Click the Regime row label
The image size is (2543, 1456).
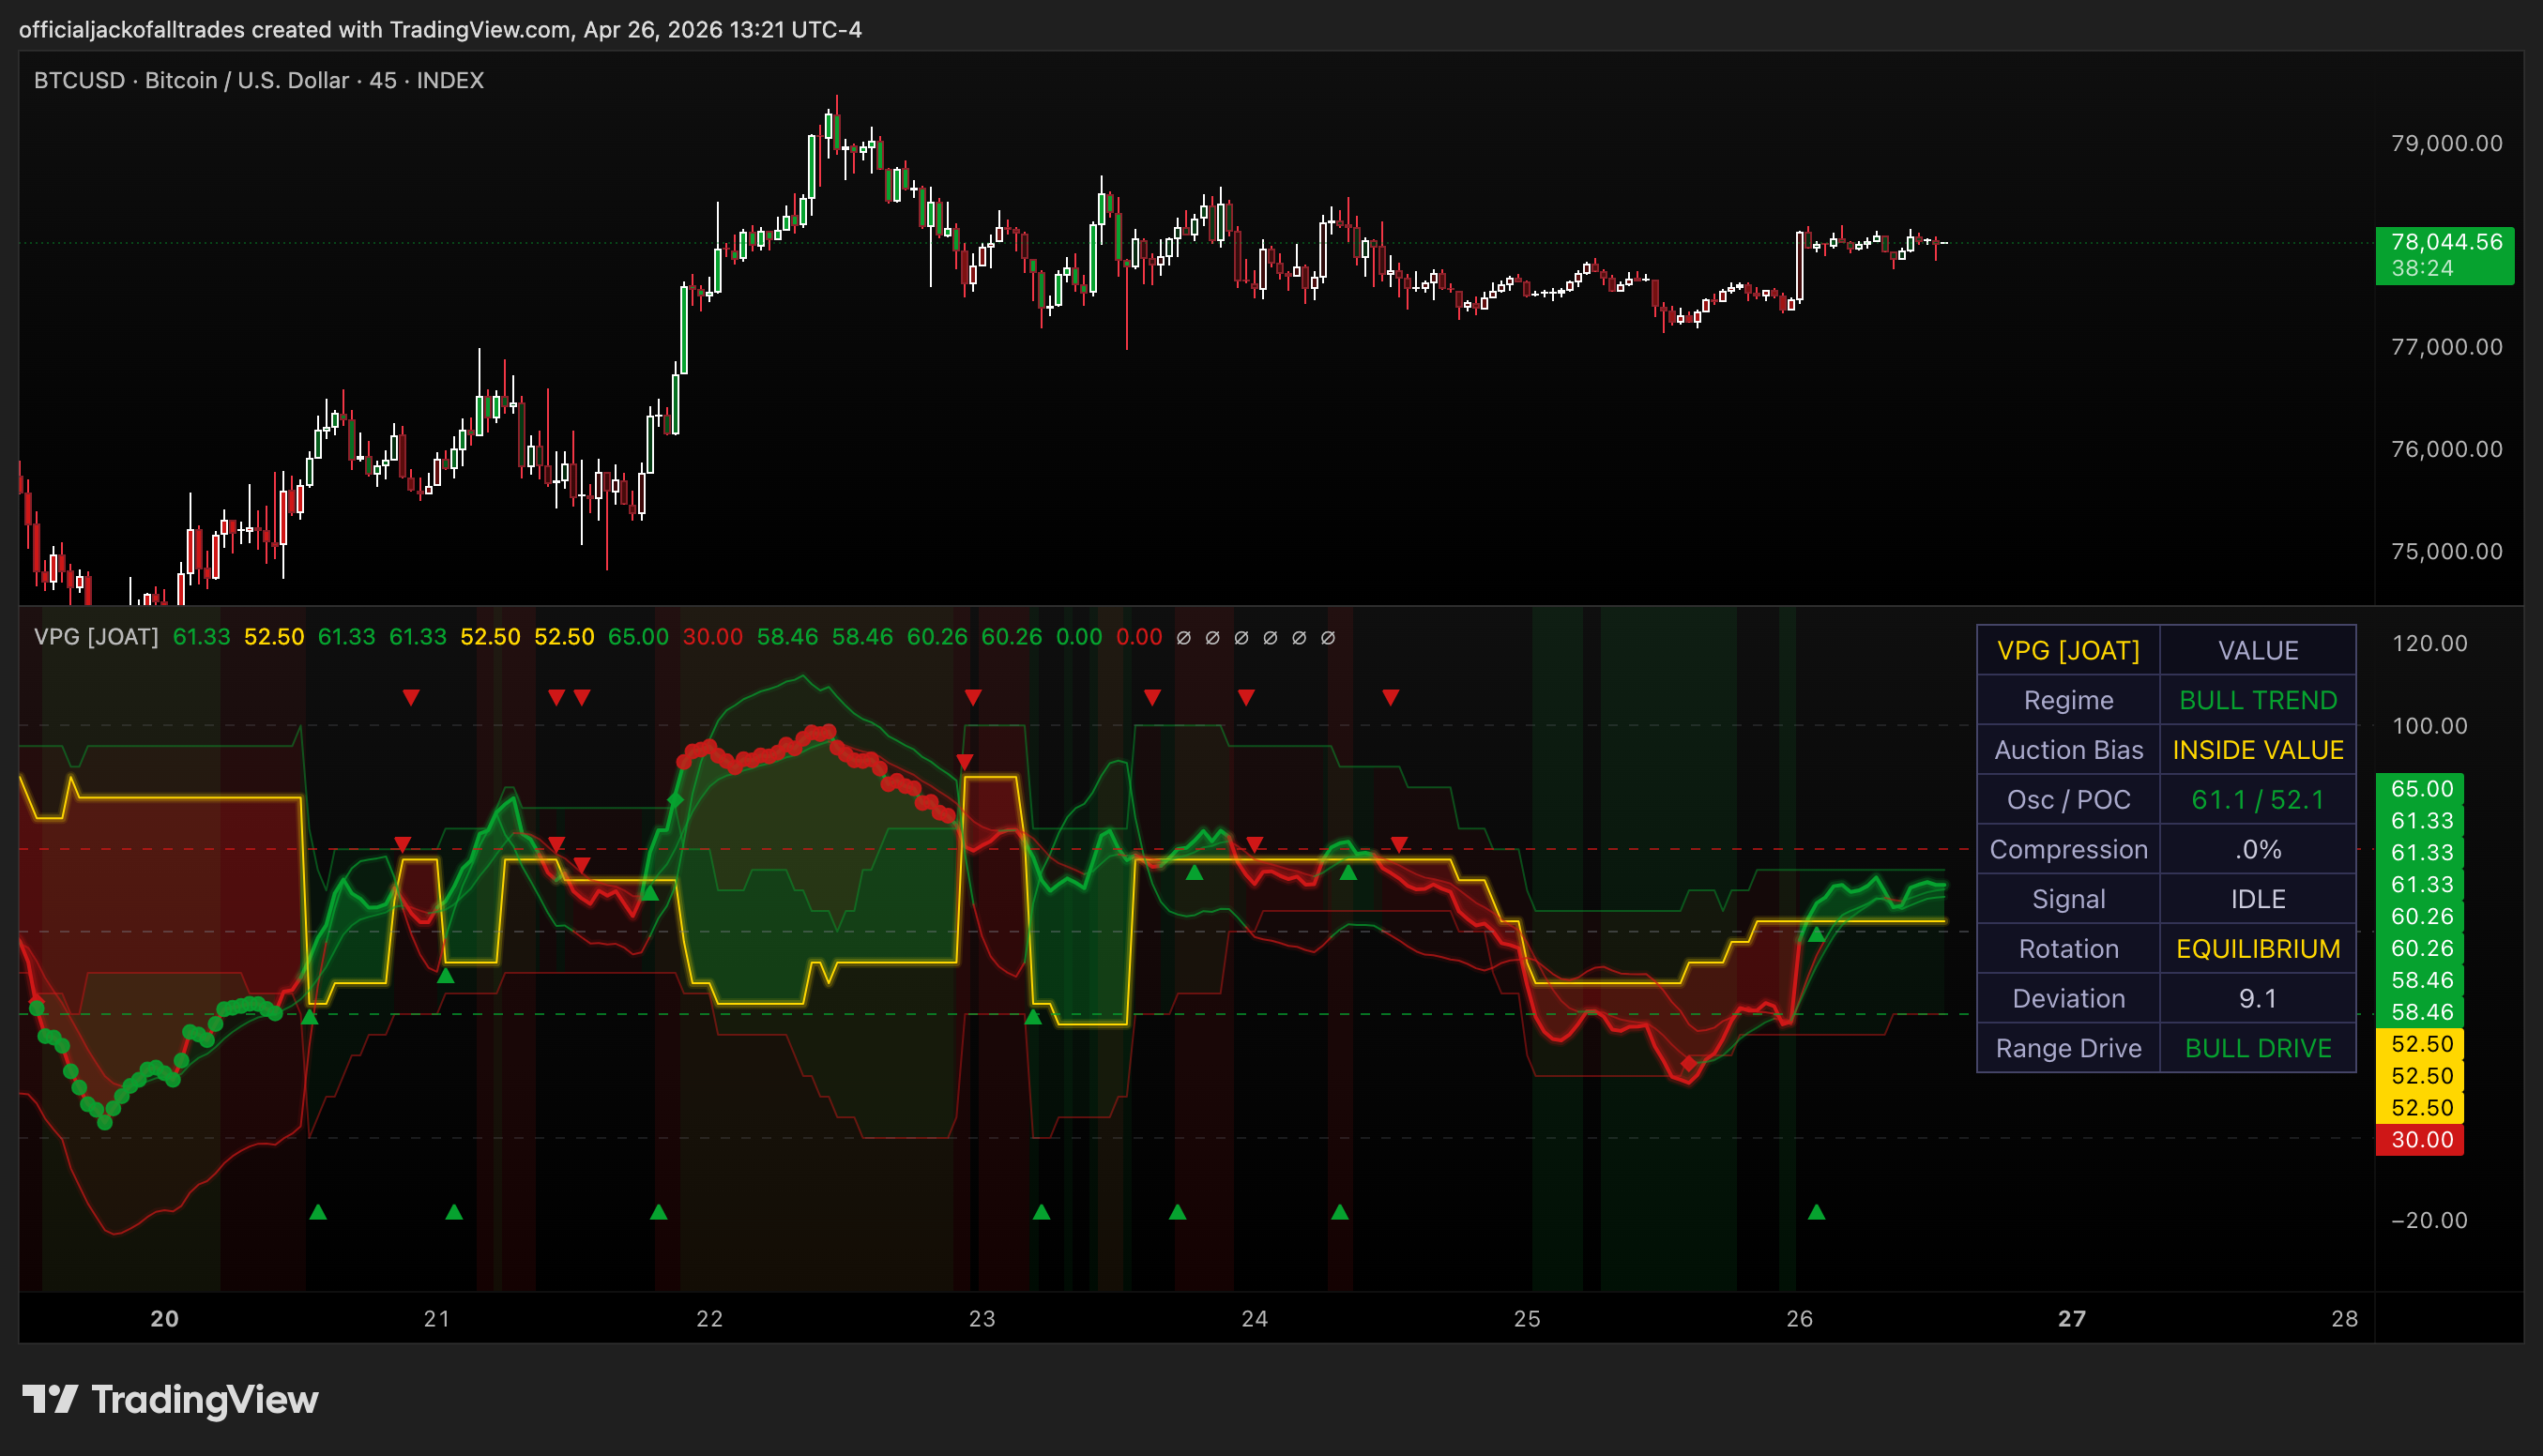coord(2068,700)
